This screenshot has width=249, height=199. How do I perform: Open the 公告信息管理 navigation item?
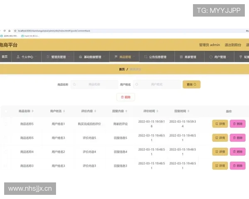157,57
